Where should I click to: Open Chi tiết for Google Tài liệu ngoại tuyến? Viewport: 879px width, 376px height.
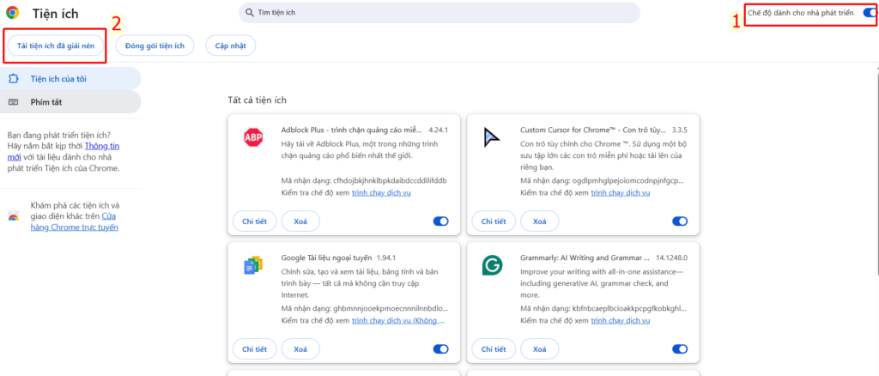[x=254, y=349]
